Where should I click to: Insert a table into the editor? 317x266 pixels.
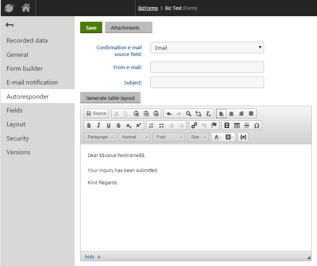237,126
